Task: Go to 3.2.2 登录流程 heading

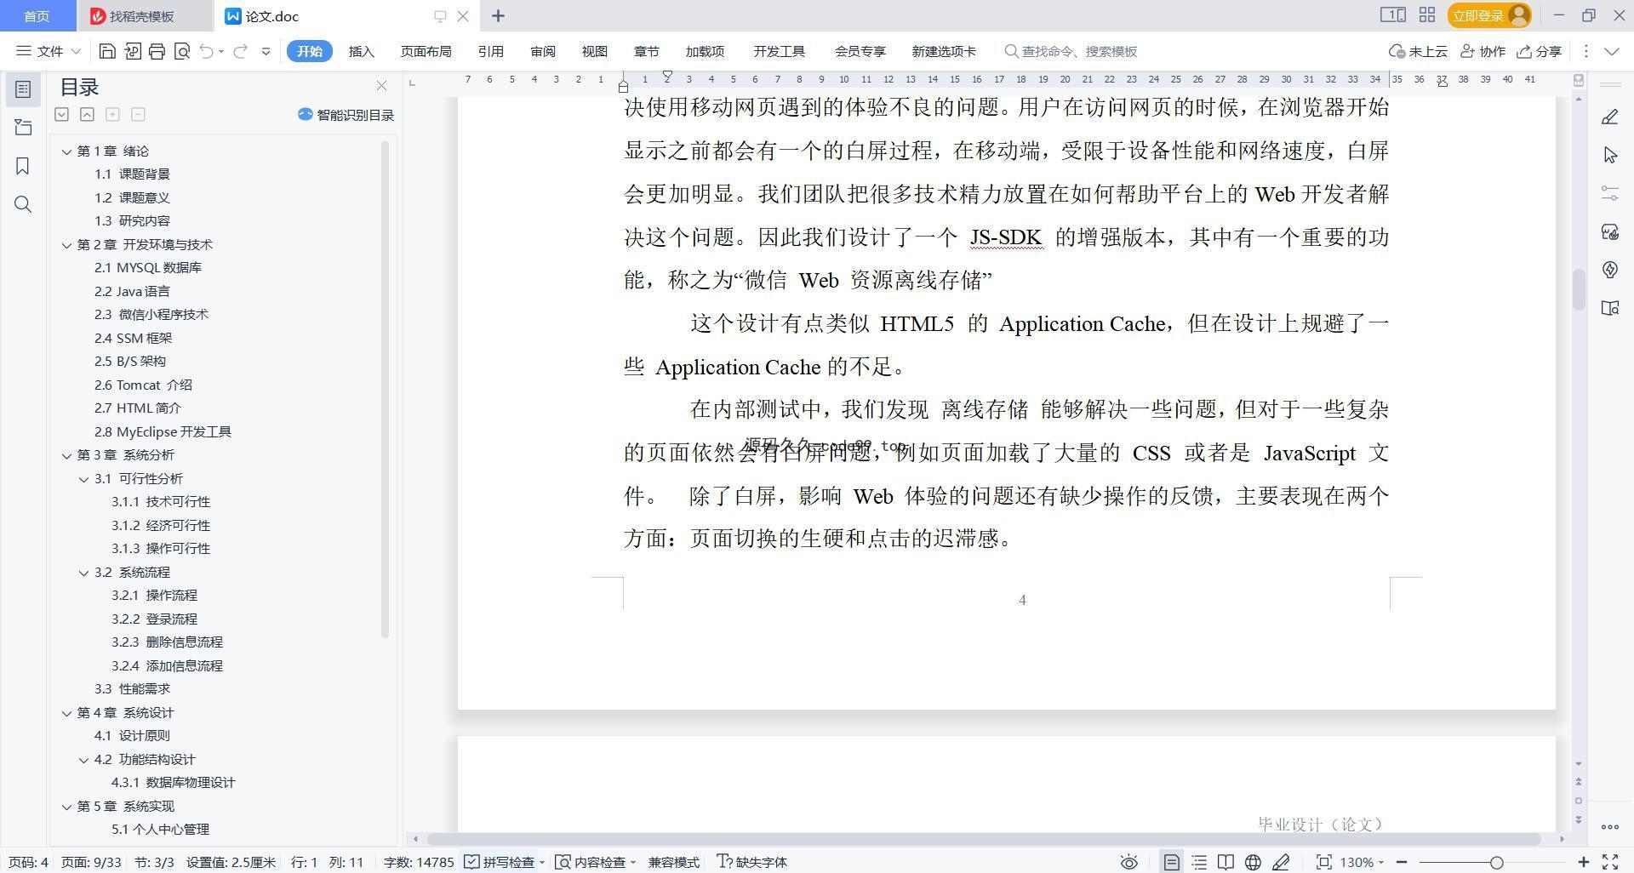Action: [x=154, y=619]
